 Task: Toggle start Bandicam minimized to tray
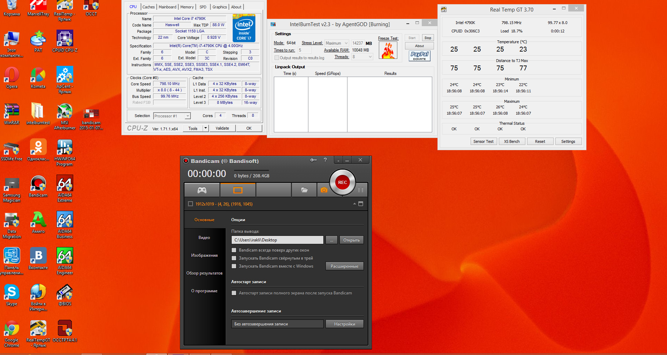point(234,258)
